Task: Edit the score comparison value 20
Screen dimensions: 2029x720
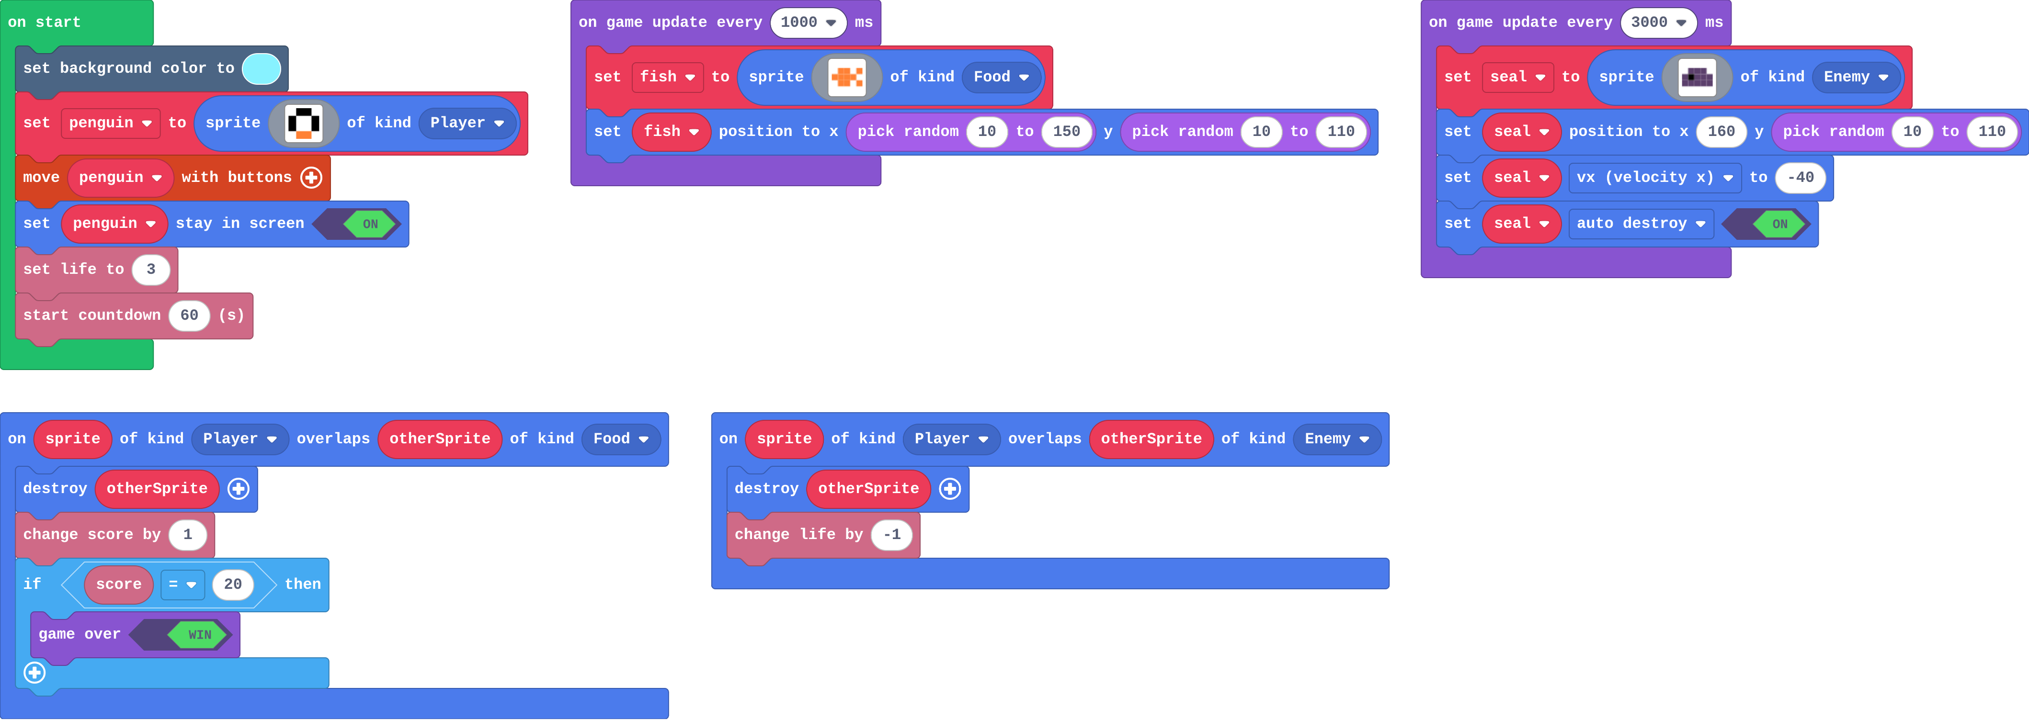Action: click(x=232, y=585)
